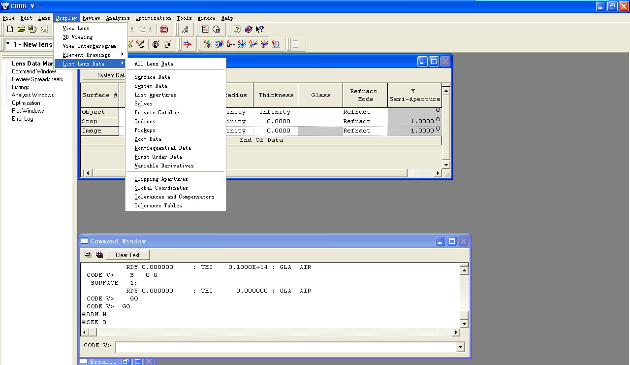630x365 pixels.
Task: Open the File menu
Action: (x=8, y=18)
